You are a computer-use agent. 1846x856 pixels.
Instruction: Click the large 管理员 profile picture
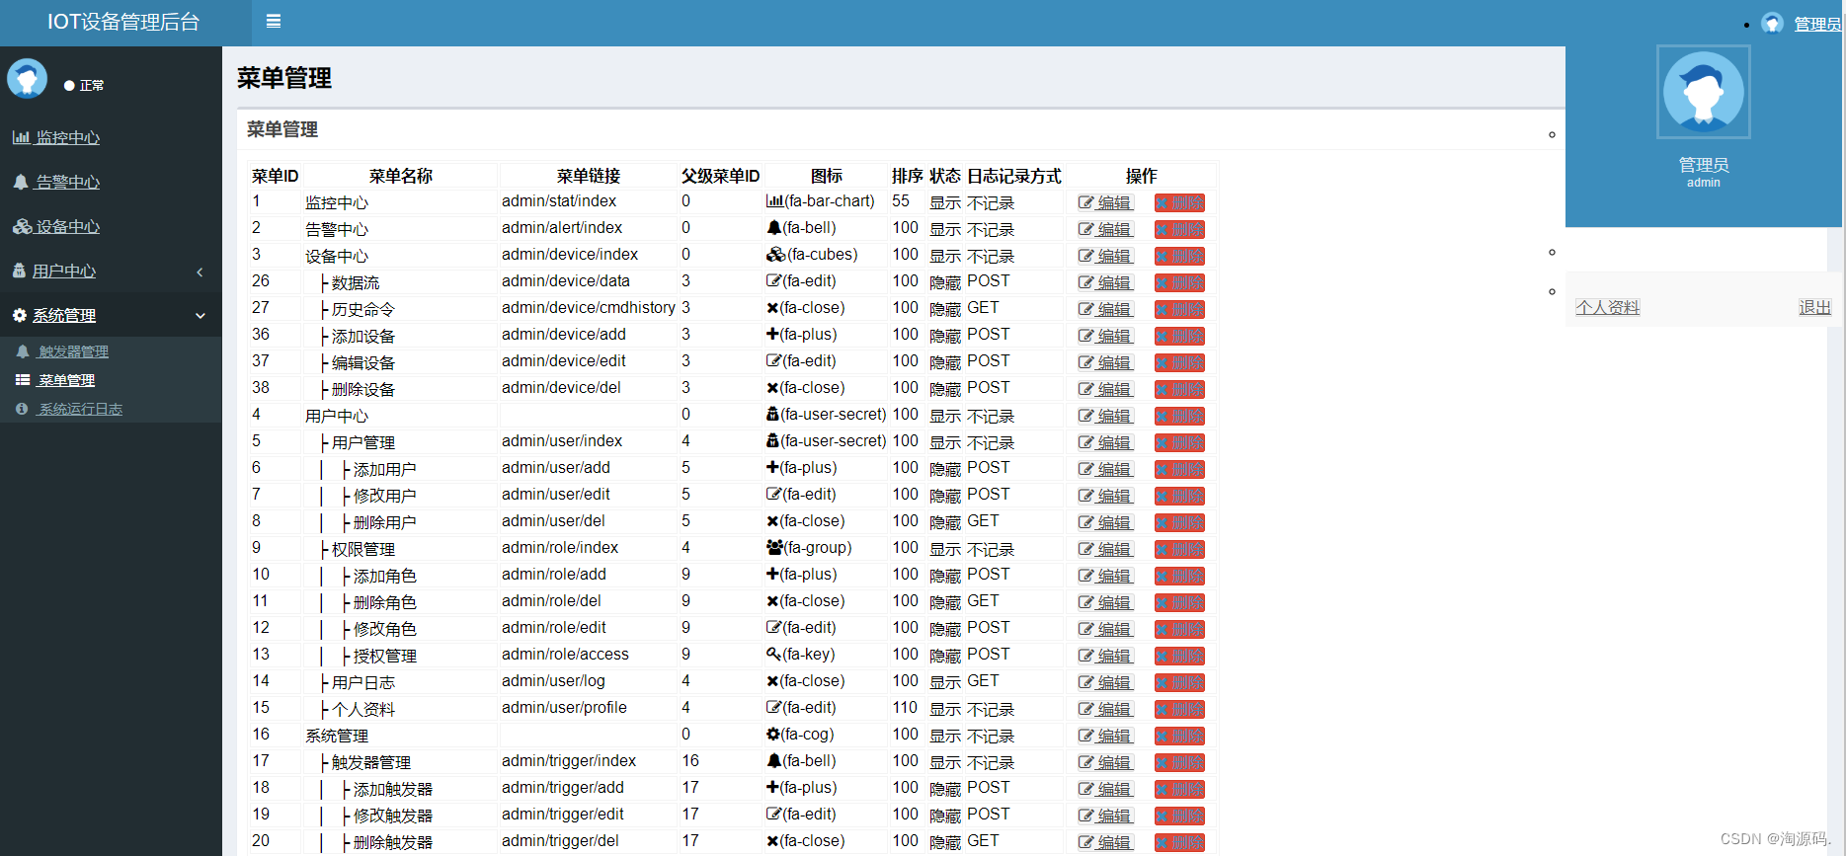coord(1703,92)
